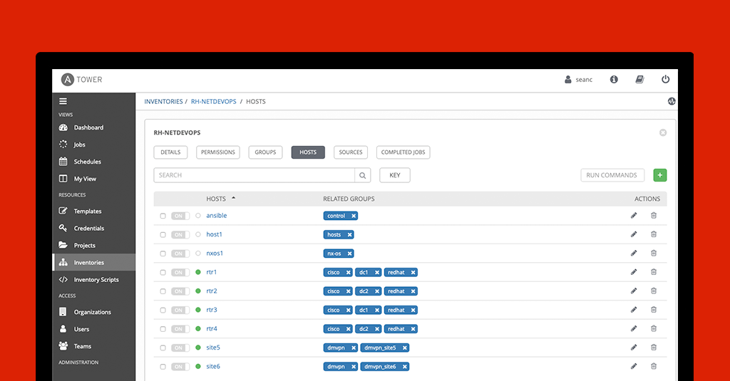Select the checkbox for host1
Viewport: 730px width, 381px height.
pos(163,235)
